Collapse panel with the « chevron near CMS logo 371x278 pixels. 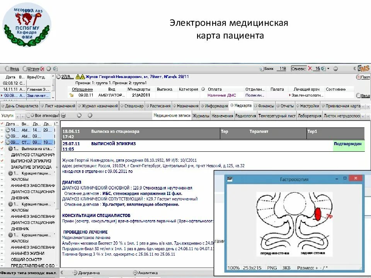[x=355, y=69]
